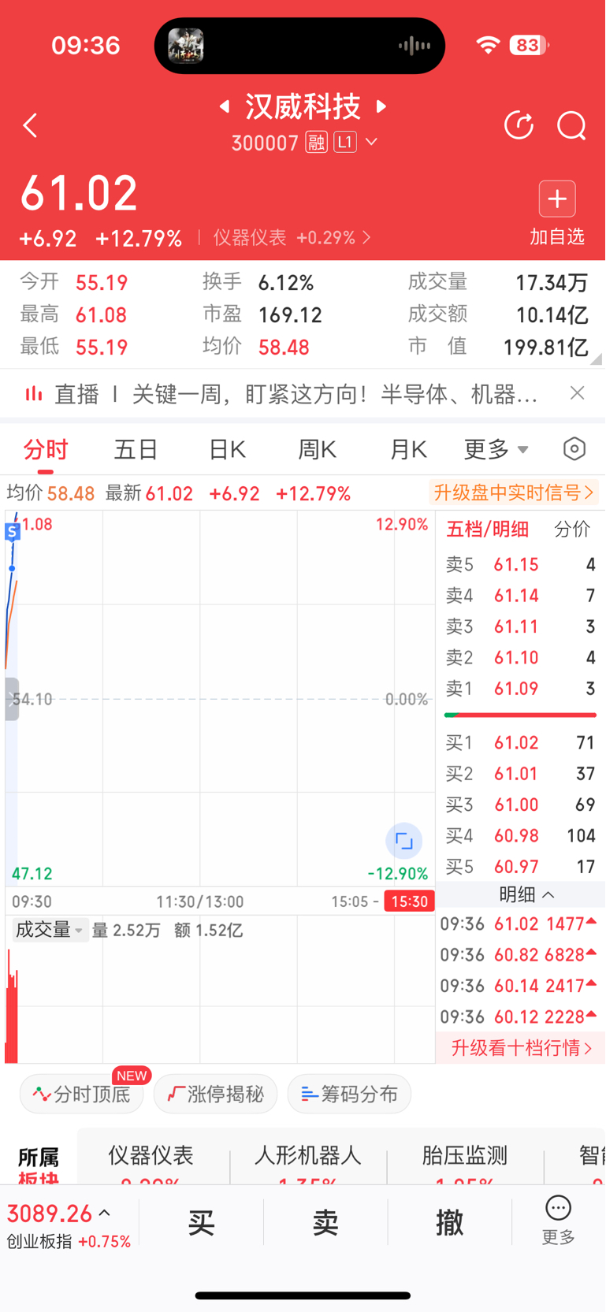Select the 分时 tab
This screenshot has height=1312, width=606.
tap(46, 450)
